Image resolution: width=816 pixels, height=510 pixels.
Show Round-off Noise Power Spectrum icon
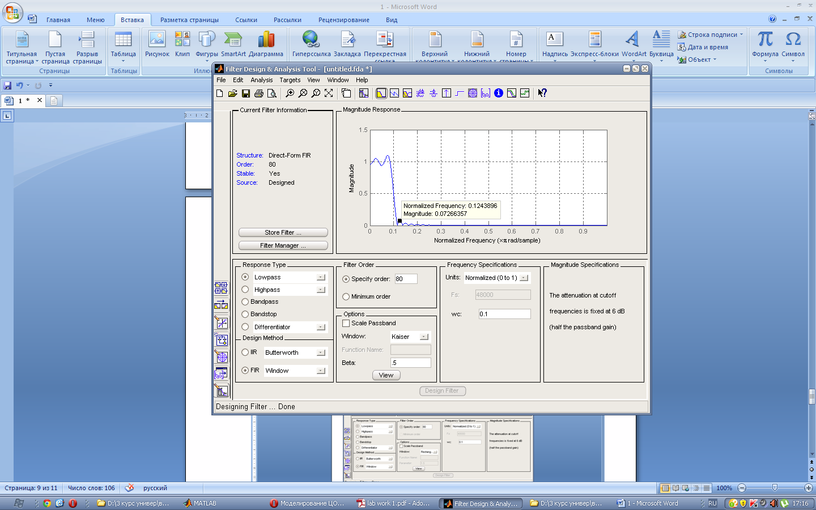(525, 93)
